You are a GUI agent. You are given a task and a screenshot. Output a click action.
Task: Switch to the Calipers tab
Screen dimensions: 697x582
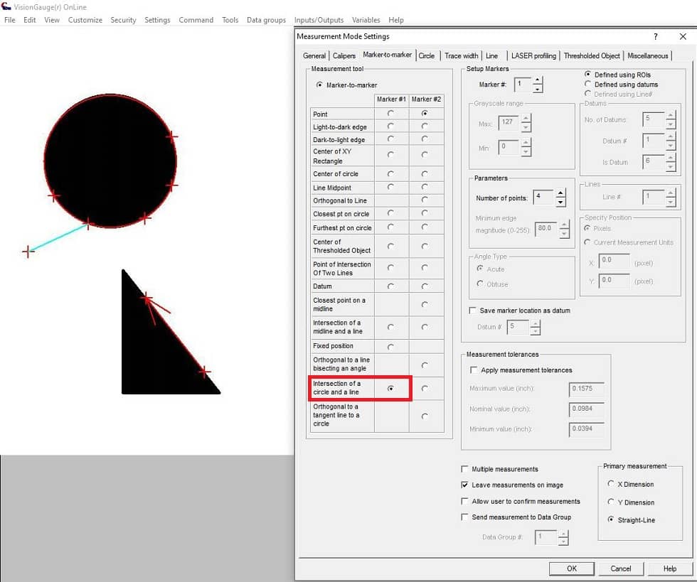click(x=344, y=56)
